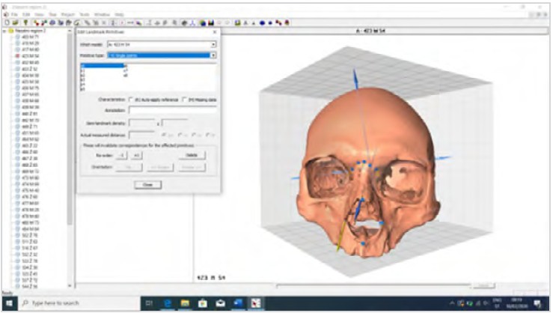Click the New file toolbar icon
The image size is (553, 313).
[x=4, y=22]
